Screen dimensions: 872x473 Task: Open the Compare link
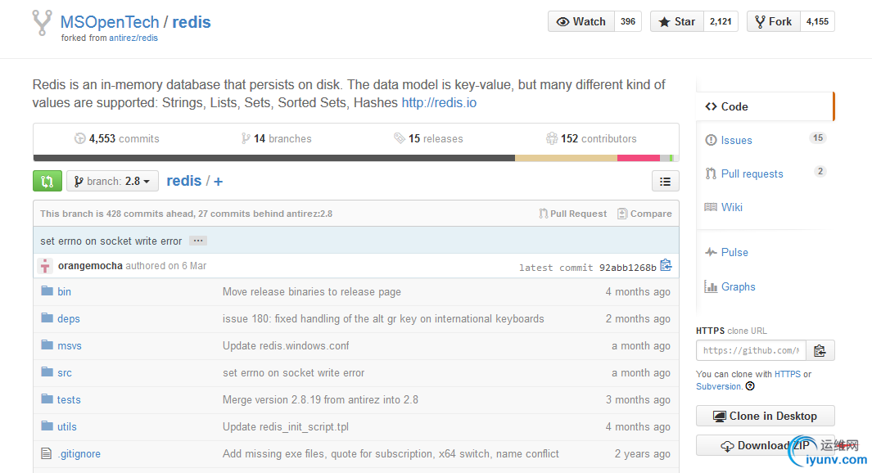point(644,214)
